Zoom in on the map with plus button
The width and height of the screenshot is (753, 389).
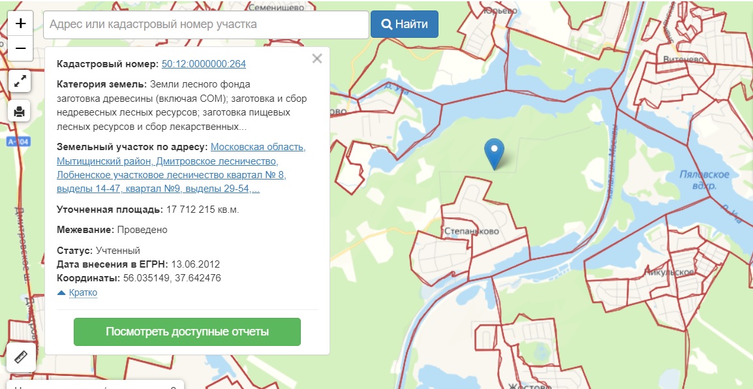(x=20, y=24)
